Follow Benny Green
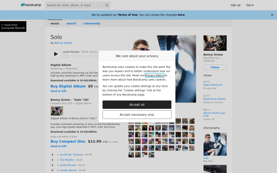 [x=215, y=67]
